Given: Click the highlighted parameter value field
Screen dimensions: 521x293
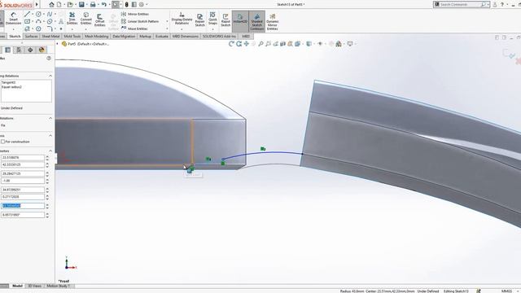Looking at the screenshot, I should point(23,206).
